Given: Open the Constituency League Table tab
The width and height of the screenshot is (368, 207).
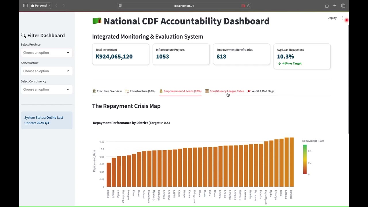Looking at the screenshot, I should click(225, 91).
